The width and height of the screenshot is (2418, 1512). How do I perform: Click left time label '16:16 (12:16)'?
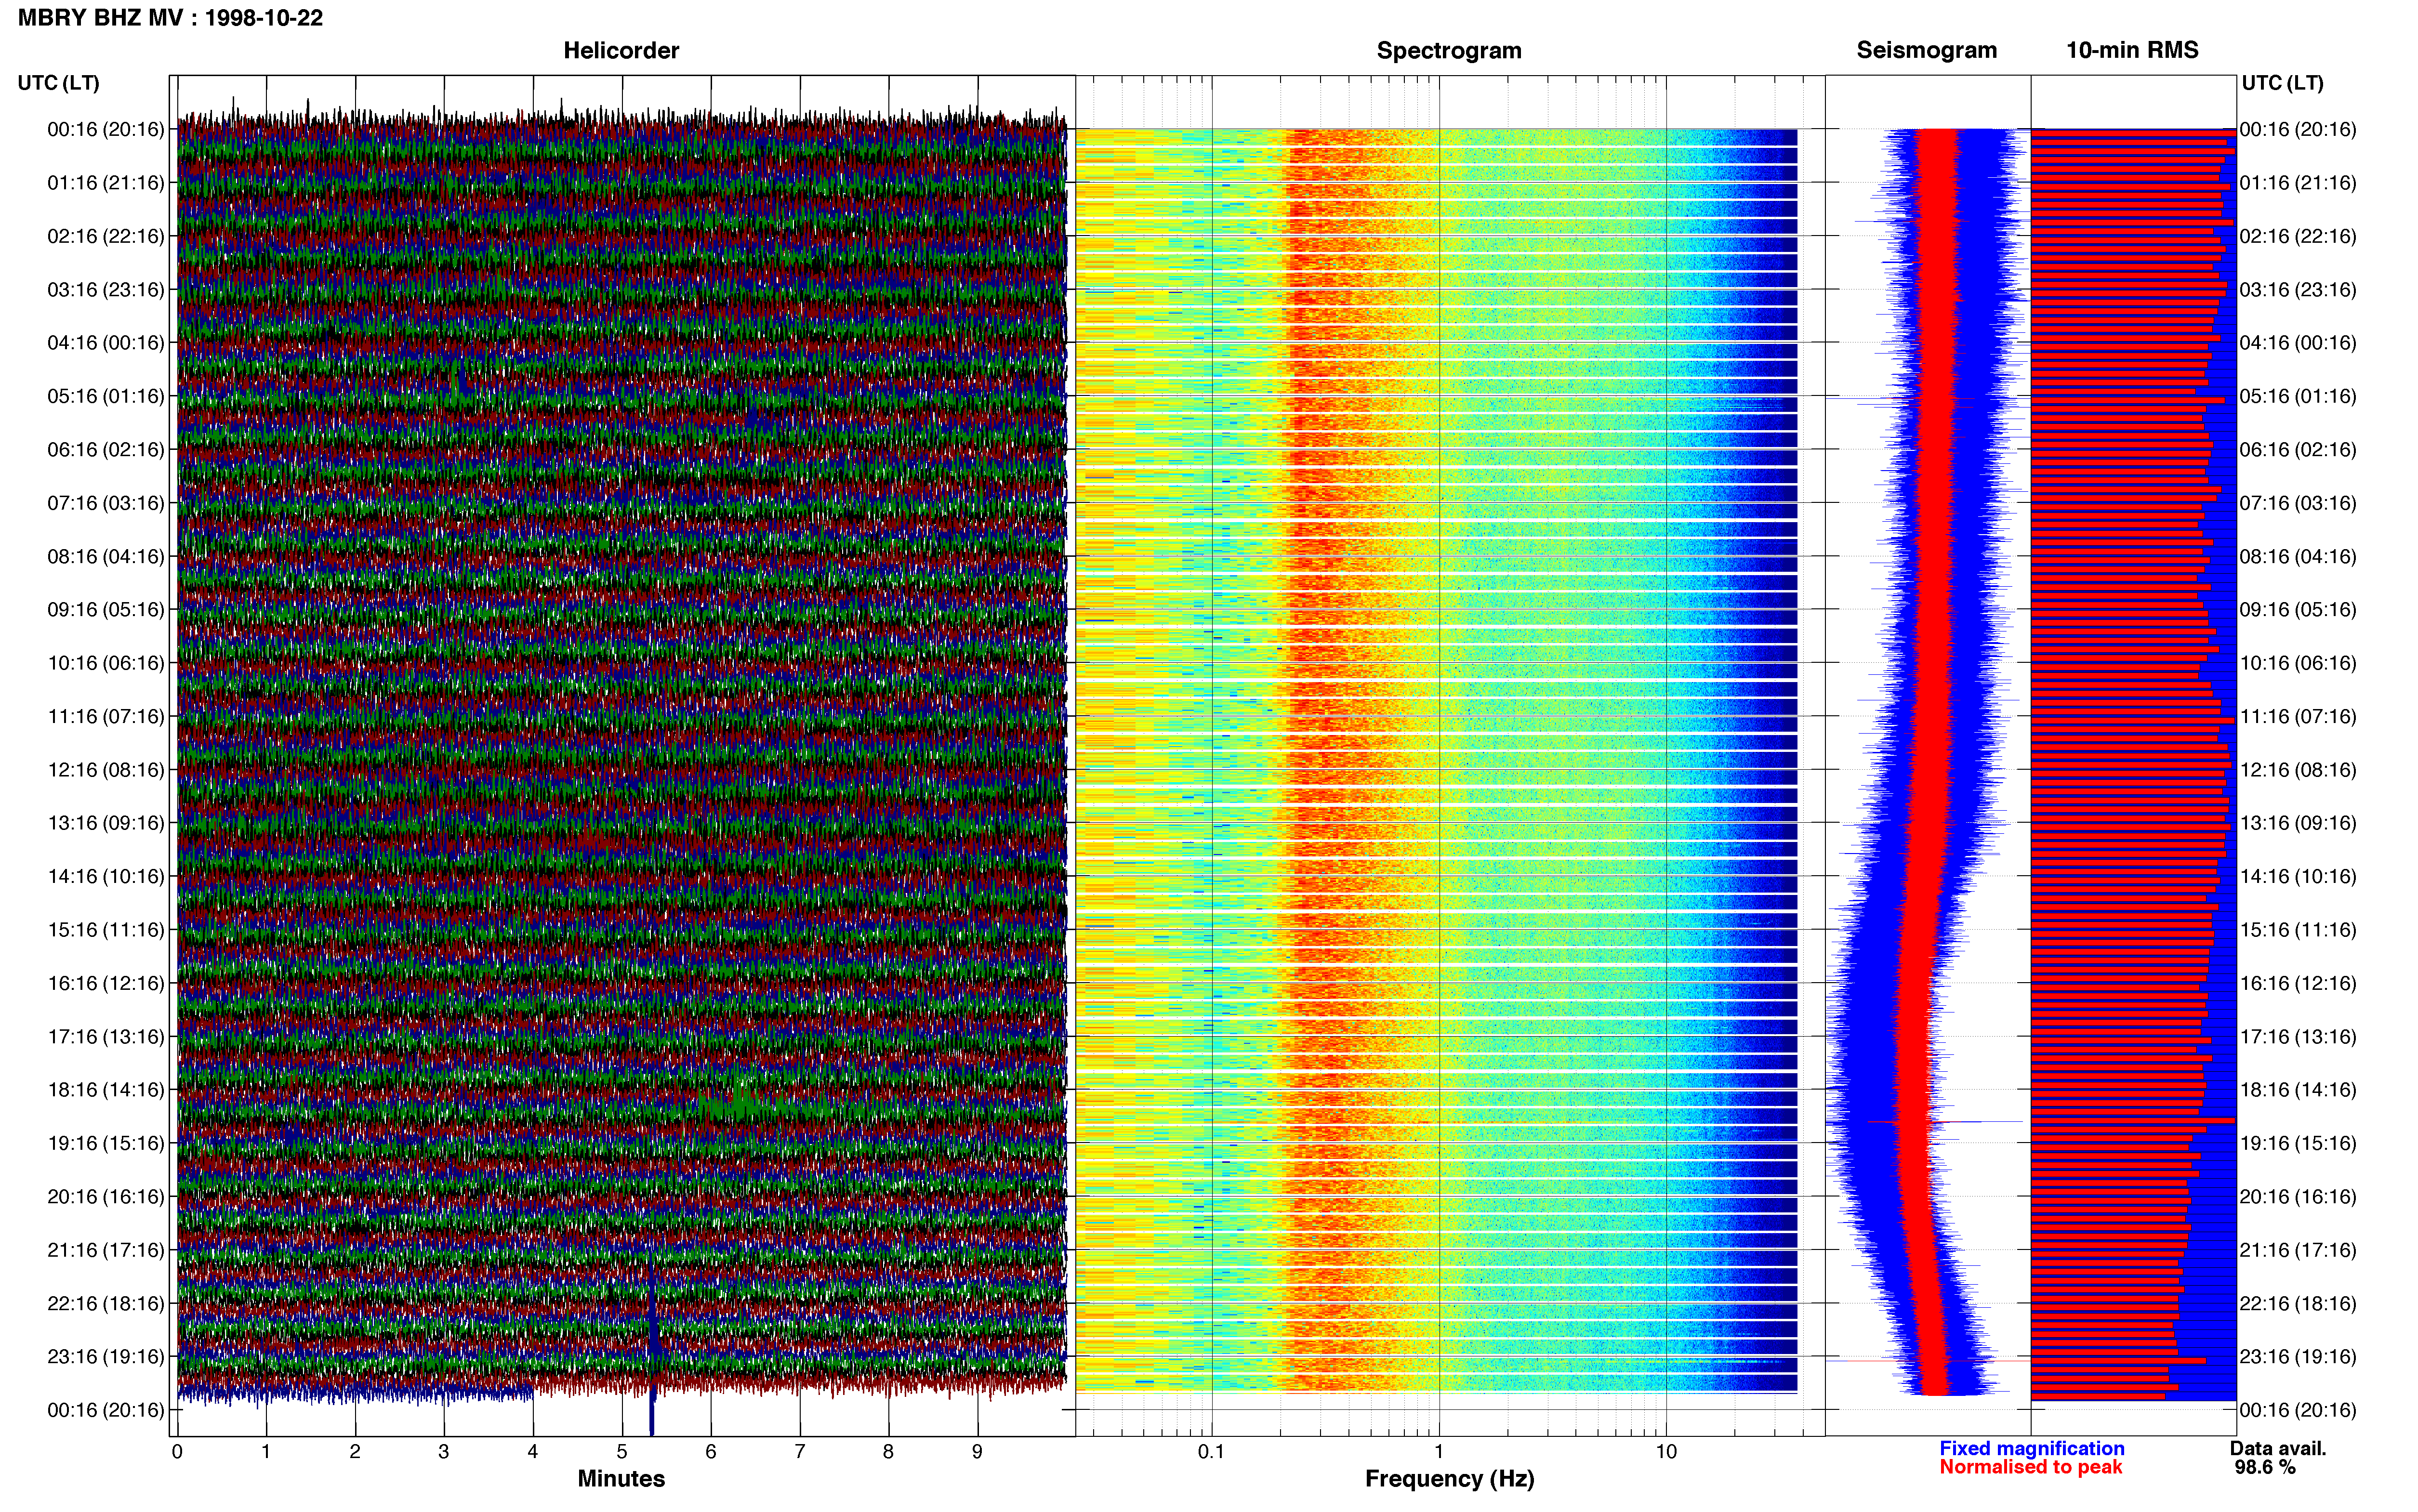(106, 984)
